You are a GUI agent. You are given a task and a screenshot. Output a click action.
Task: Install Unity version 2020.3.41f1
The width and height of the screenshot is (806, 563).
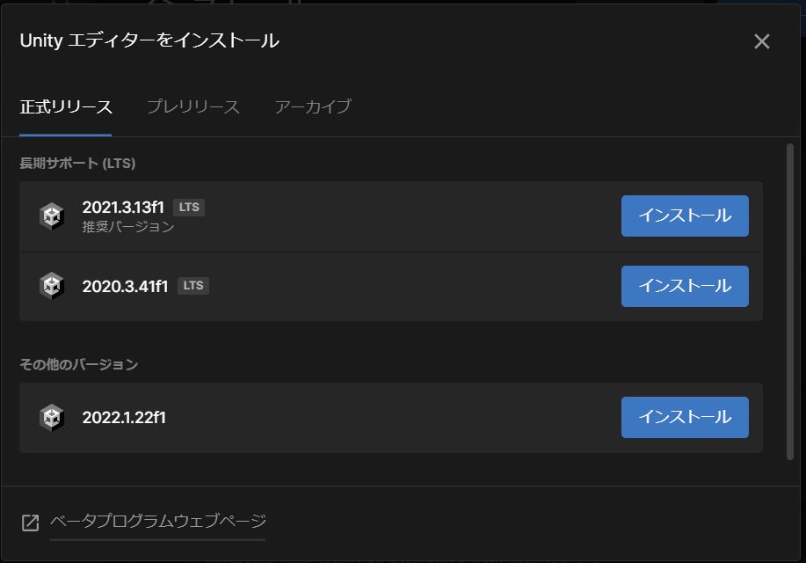pos(685,286)
